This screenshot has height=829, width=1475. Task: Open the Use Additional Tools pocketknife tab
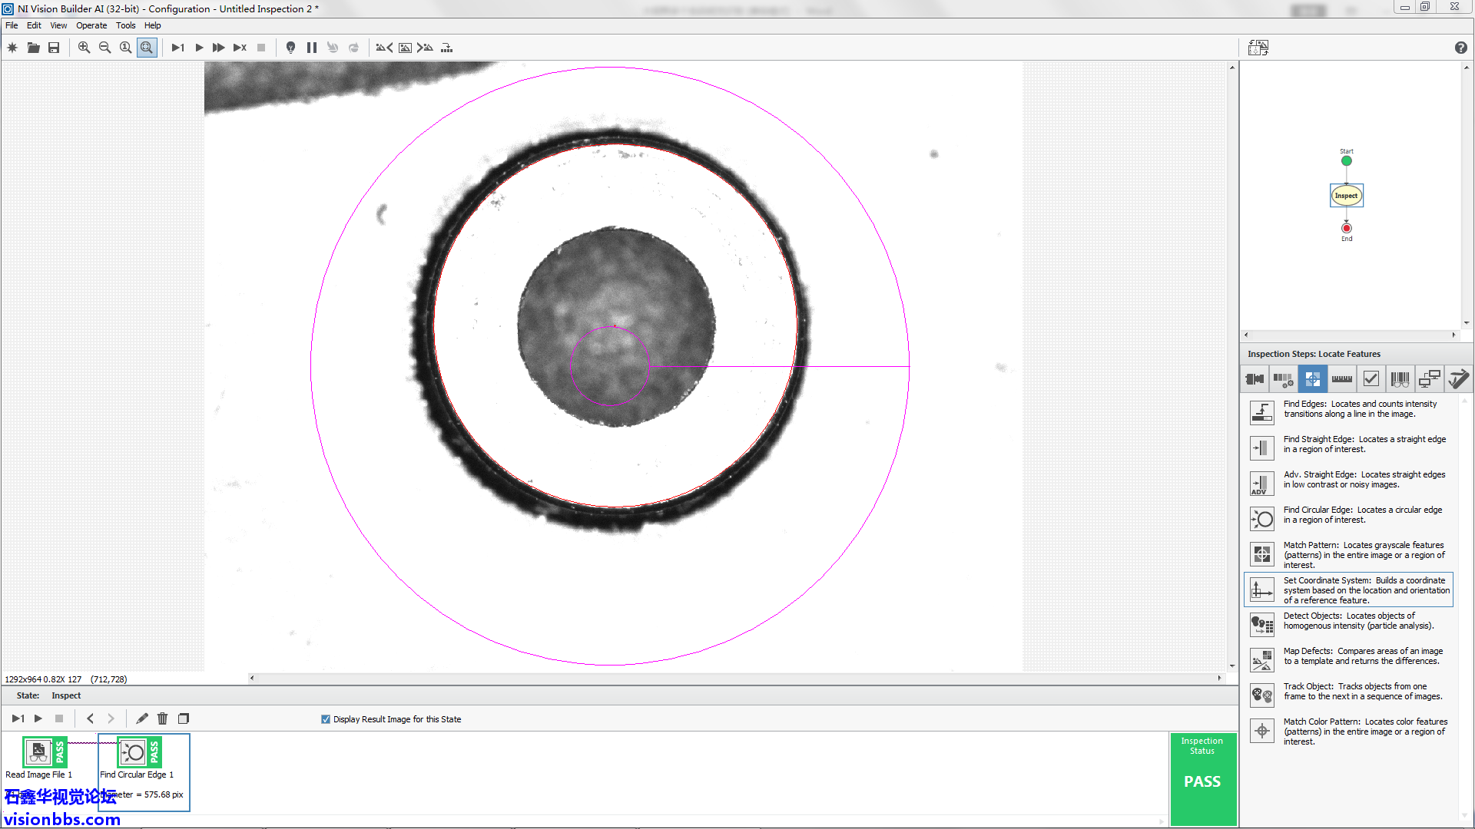1457,378
